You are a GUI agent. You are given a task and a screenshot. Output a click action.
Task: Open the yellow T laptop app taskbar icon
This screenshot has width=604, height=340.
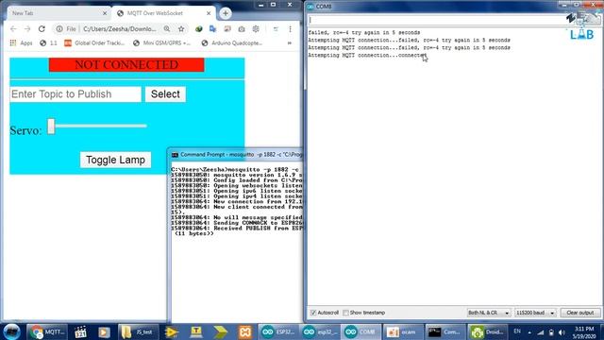(196, 331)
